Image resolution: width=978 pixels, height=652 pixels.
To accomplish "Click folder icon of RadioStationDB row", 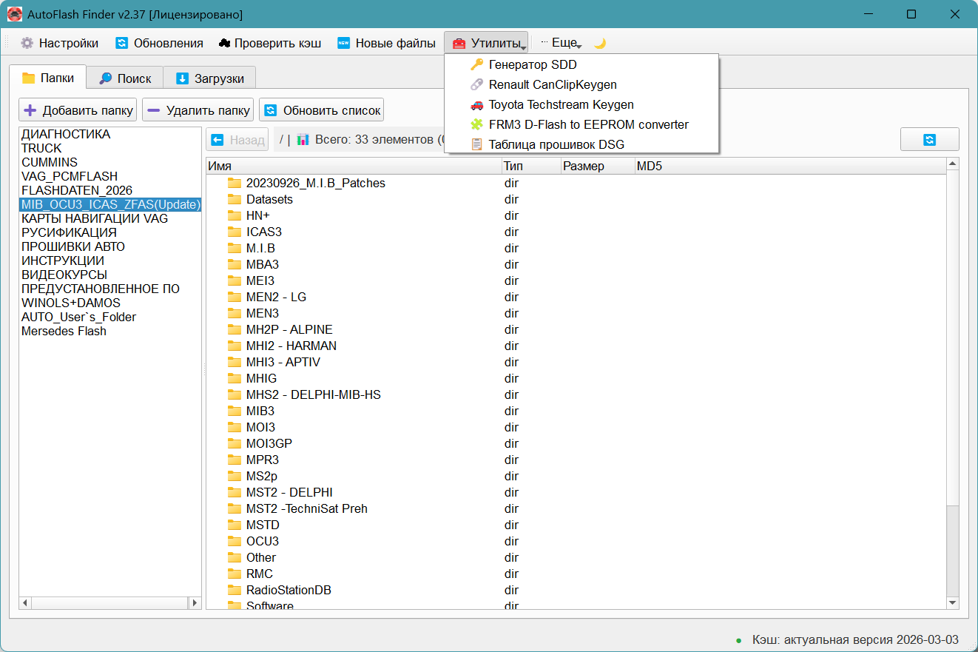I will point(235,590).
